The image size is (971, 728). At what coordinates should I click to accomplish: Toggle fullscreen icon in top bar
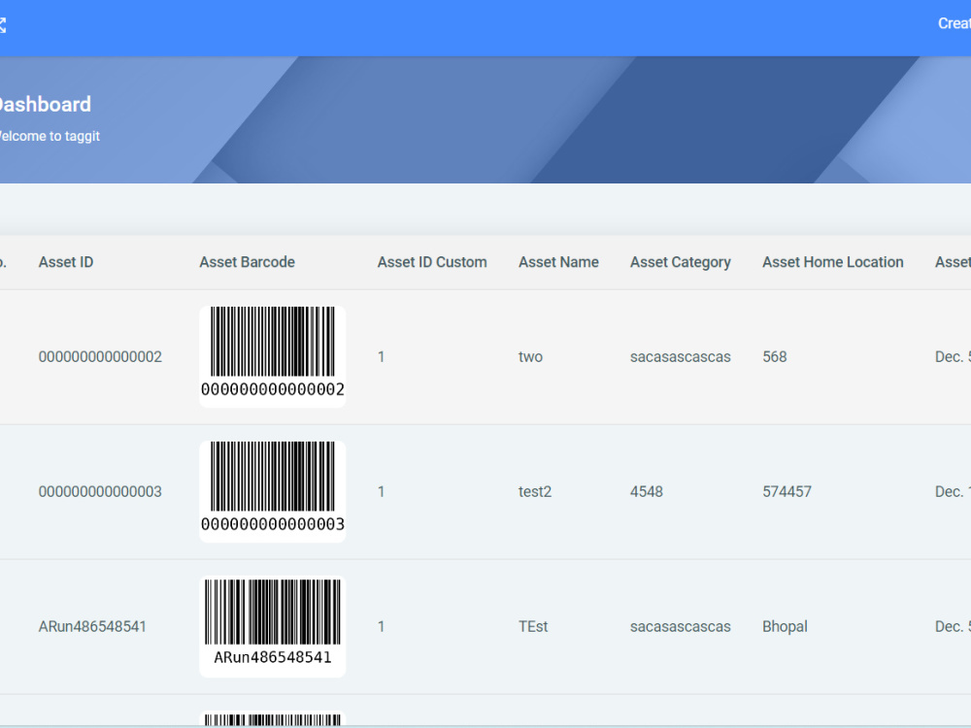click(2, 25)
